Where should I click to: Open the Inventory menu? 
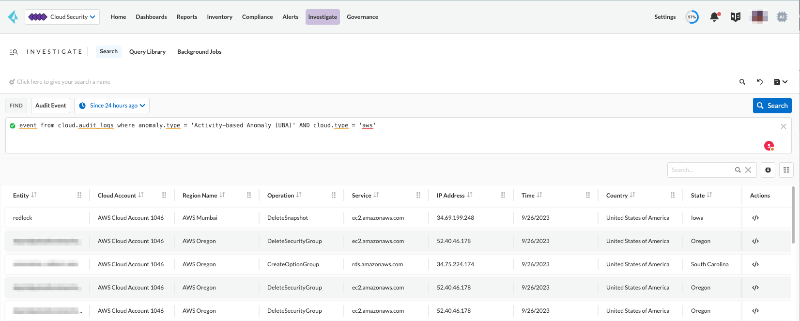220,17
